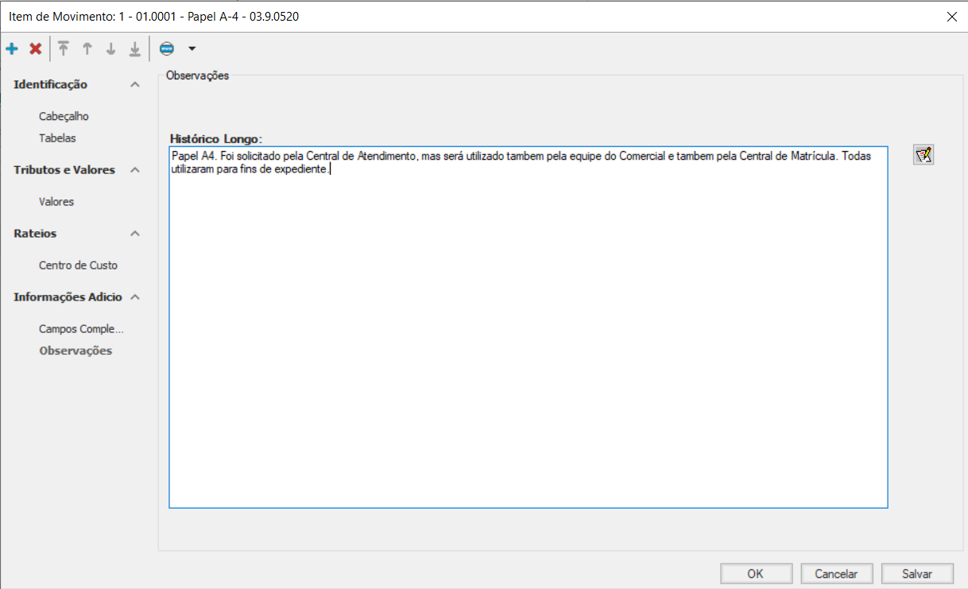Screen dimensions: 968x589
Task: Click inside the Histórico Longo text area
Action: (528, 334)
